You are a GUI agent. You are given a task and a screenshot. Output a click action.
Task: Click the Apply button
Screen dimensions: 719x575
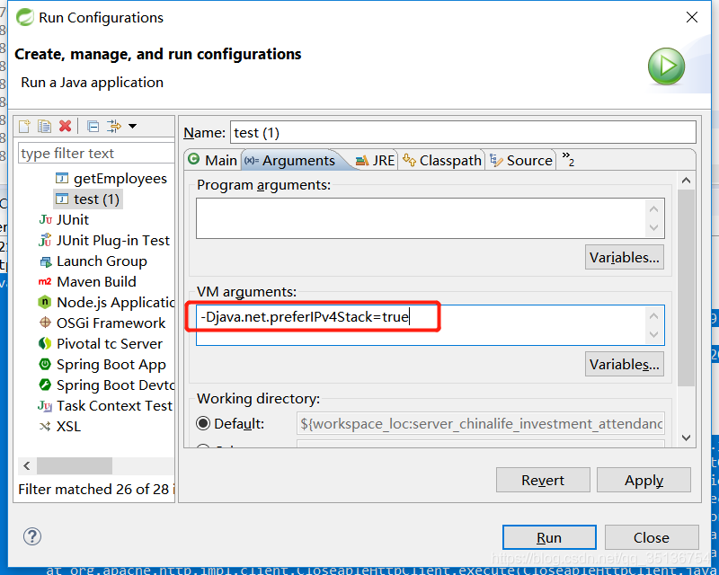click(x=644, y=480)
